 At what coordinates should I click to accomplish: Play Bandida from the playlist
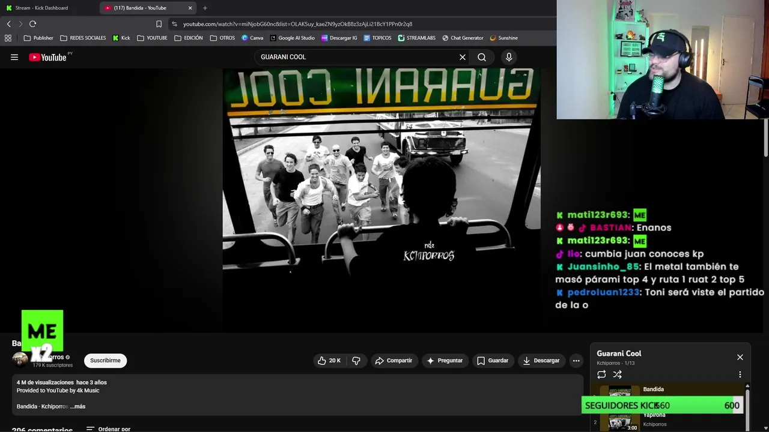pyautogui.click(x=667, y=391)
